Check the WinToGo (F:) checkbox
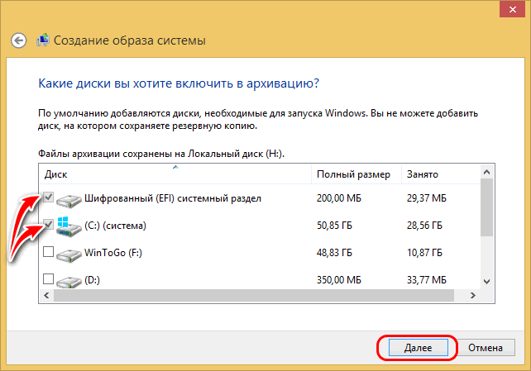 click(49, 252)
